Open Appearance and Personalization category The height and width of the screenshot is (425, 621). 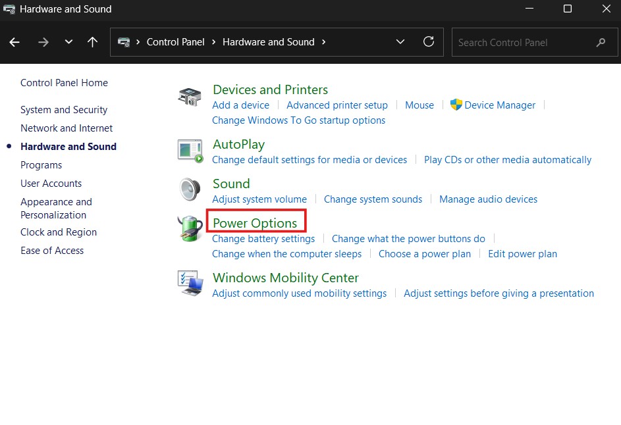(x=56, y=208)
